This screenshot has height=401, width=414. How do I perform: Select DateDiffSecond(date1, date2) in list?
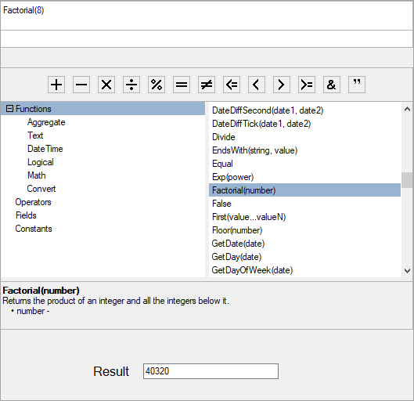(304, 110)
